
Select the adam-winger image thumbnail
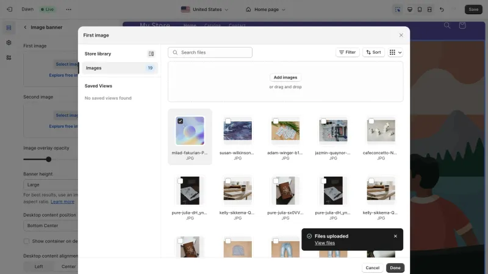(x=285, y=130)
